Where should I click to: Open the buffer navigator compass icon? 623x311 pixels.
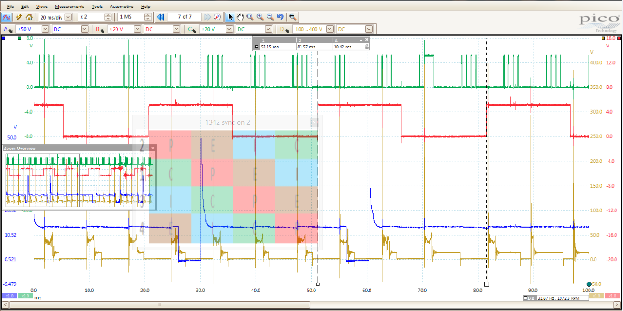click(x=217, y=17)
